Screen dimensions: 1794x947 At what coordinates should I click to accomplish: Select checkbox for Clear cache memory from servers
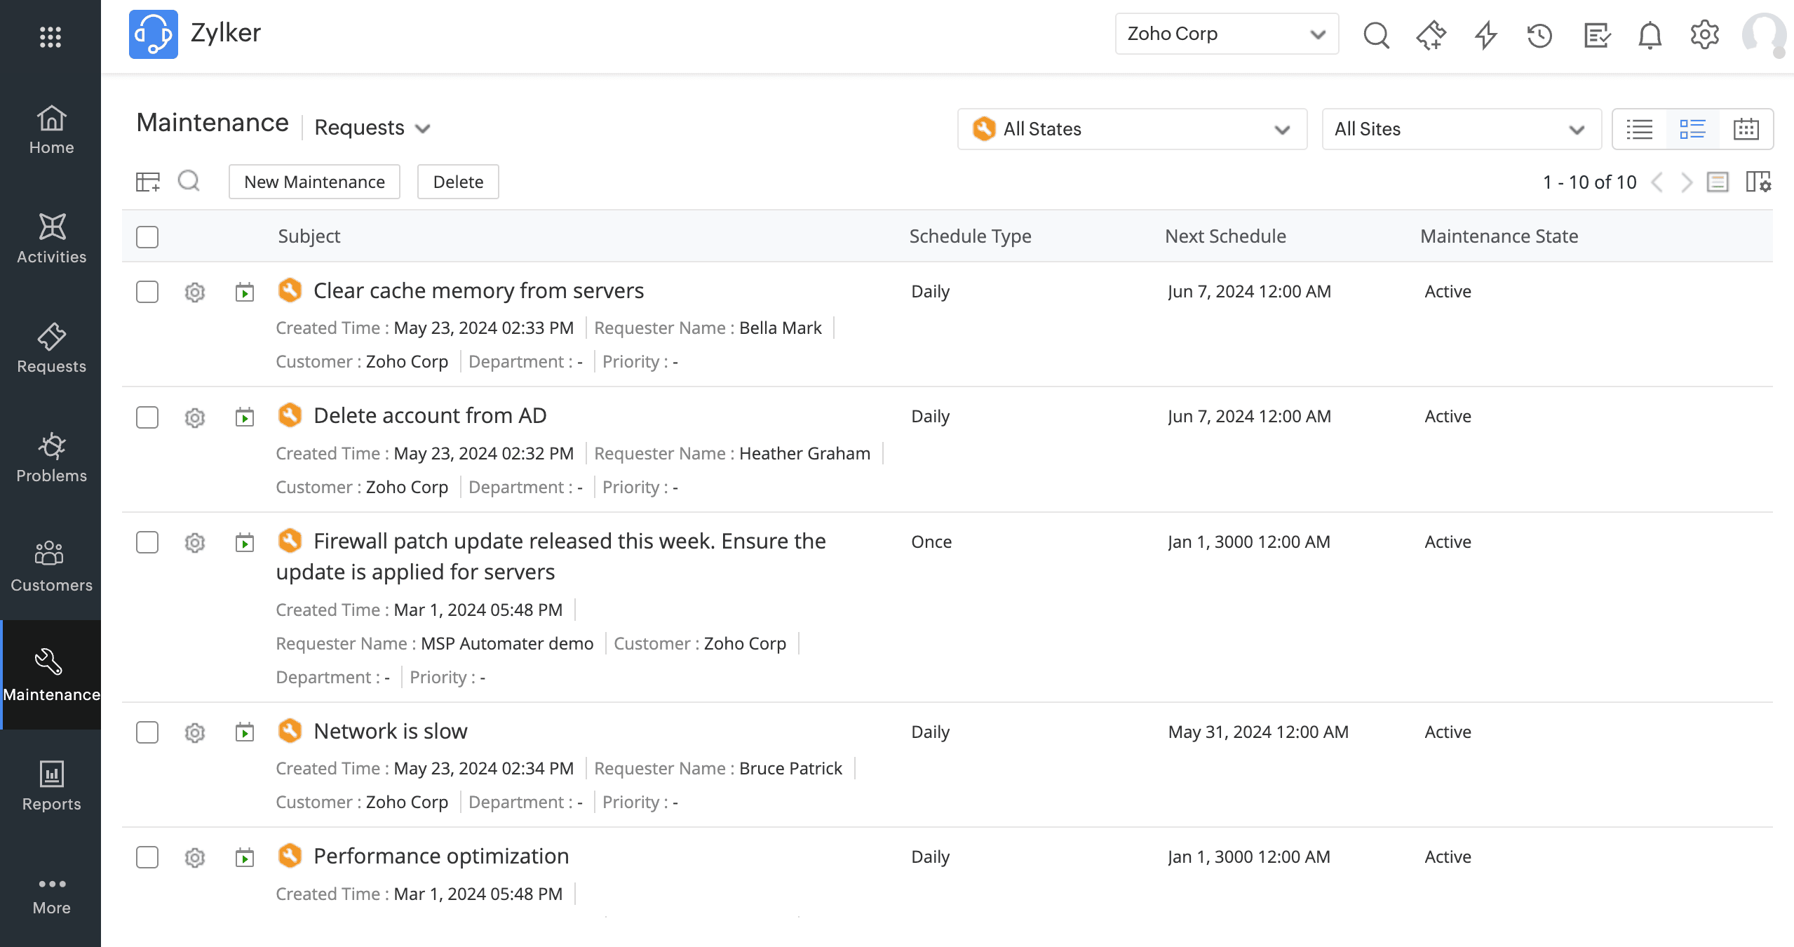pos(147,292)
